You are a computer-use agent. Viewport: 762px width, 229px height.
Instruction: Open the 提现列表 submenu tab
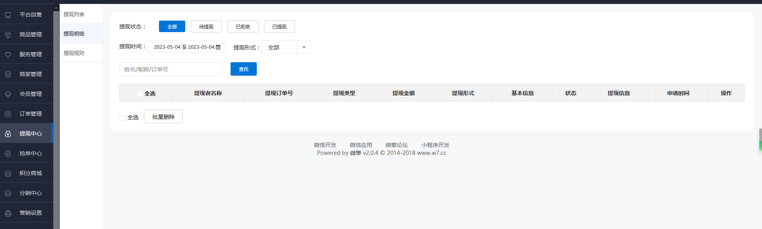pyautogui.click(x=81, y=14)
